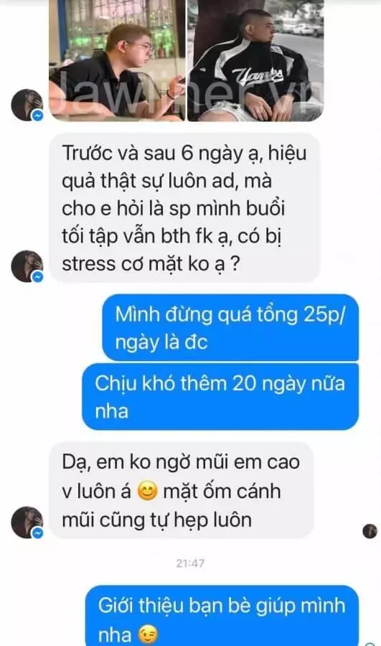This screenshot has width=381, height=646.
Task: Open the photo of man in black polo
Action: click(x=117, y=60)
